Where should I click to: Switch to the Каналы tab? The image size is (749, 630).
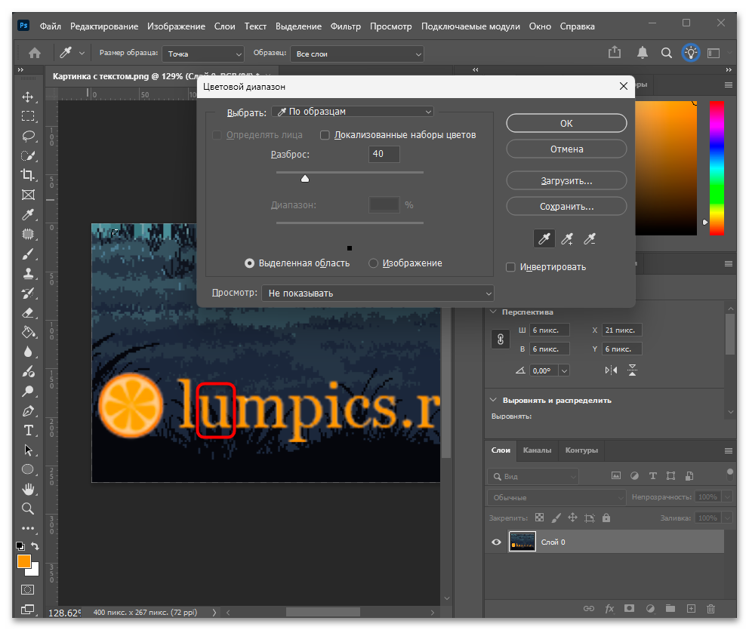click(537, 450)
